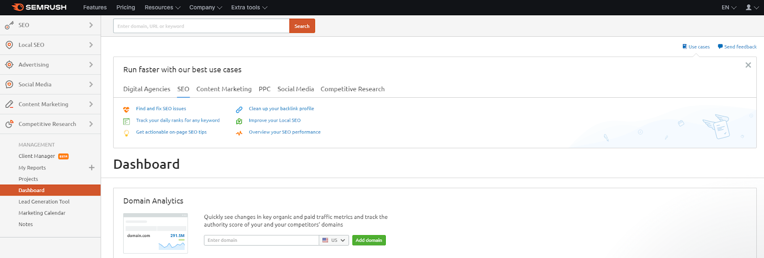Open Lead Generation Tool in sidebar
Screen dimensions: 764x258
44,202
